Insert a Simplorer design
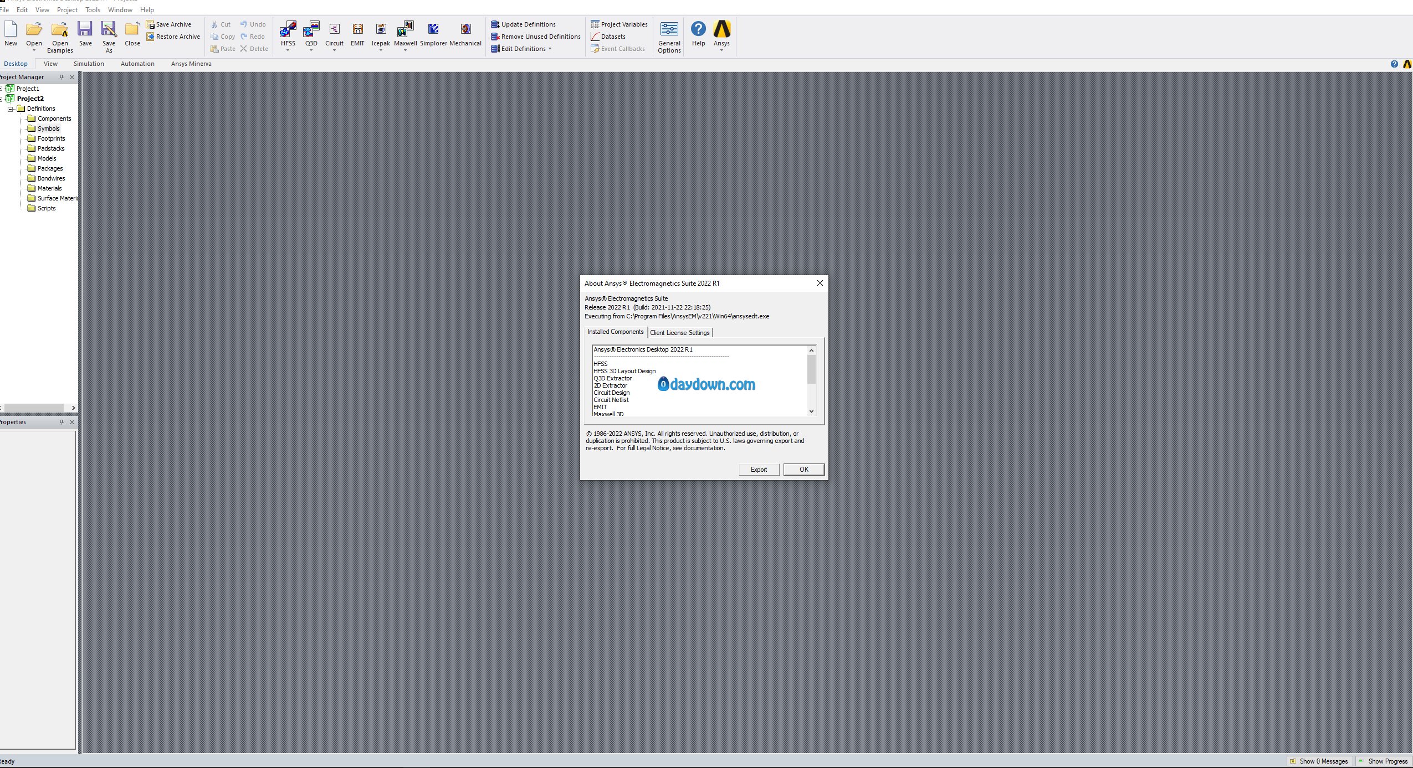Viewport: 1413px width, 768px height. (x=433, y=34)
